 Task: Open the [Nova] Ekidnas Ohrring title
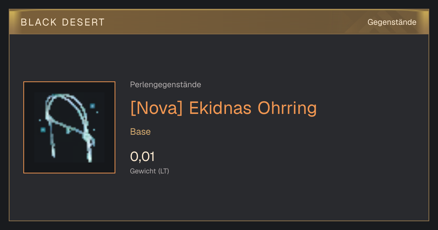(223, 108)
